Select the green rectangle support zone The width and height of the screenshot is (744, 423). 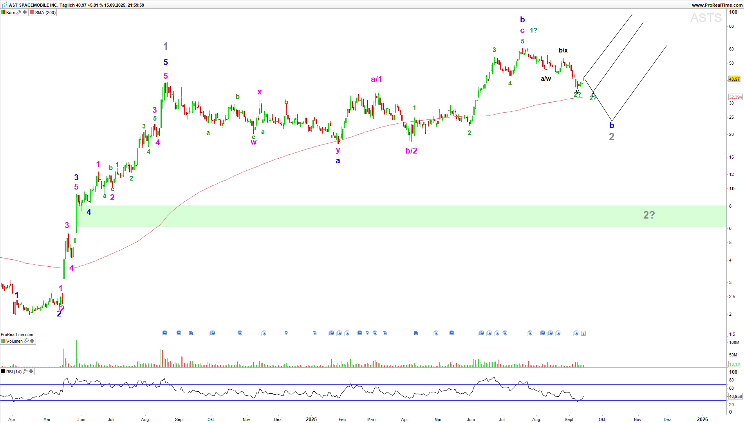(392, 215)
